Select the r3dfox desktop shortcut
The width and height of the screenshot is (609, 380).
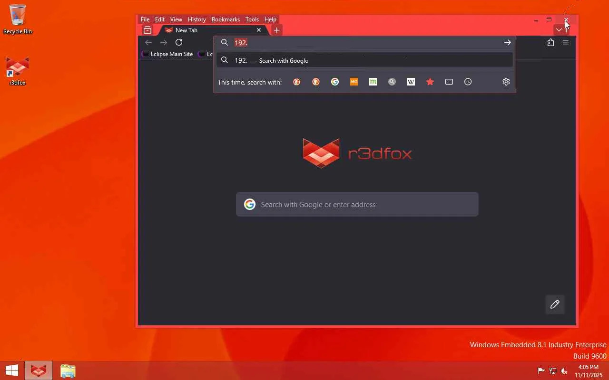point(18,71)
